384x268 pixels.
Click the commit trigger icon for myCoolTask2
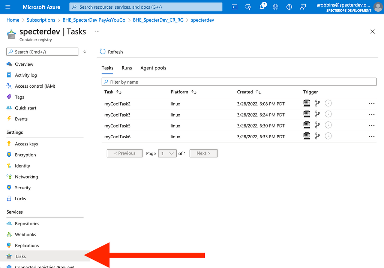[317, 103]
